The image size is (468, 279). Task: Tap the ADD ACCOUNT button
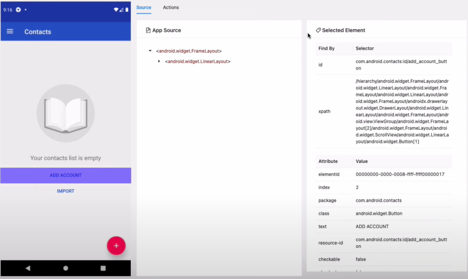click(x=65, y=175)
